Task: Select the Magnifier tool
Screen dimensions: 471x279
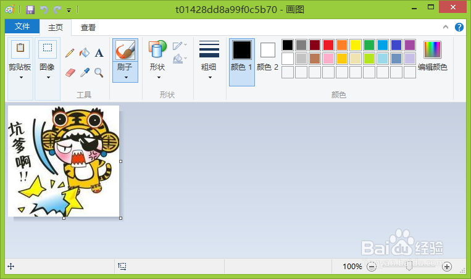Action: click(99, 72)
